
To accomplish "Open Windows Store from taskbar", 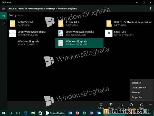I will coord(40,113).
